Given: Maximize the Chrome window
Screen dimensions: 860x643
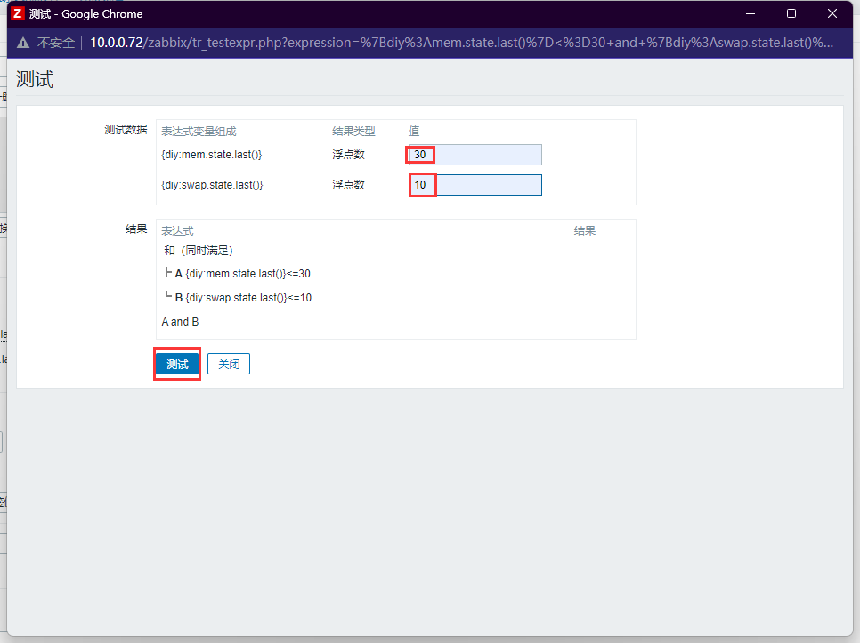Looking at the screenshot, I should tap(791, 13).
